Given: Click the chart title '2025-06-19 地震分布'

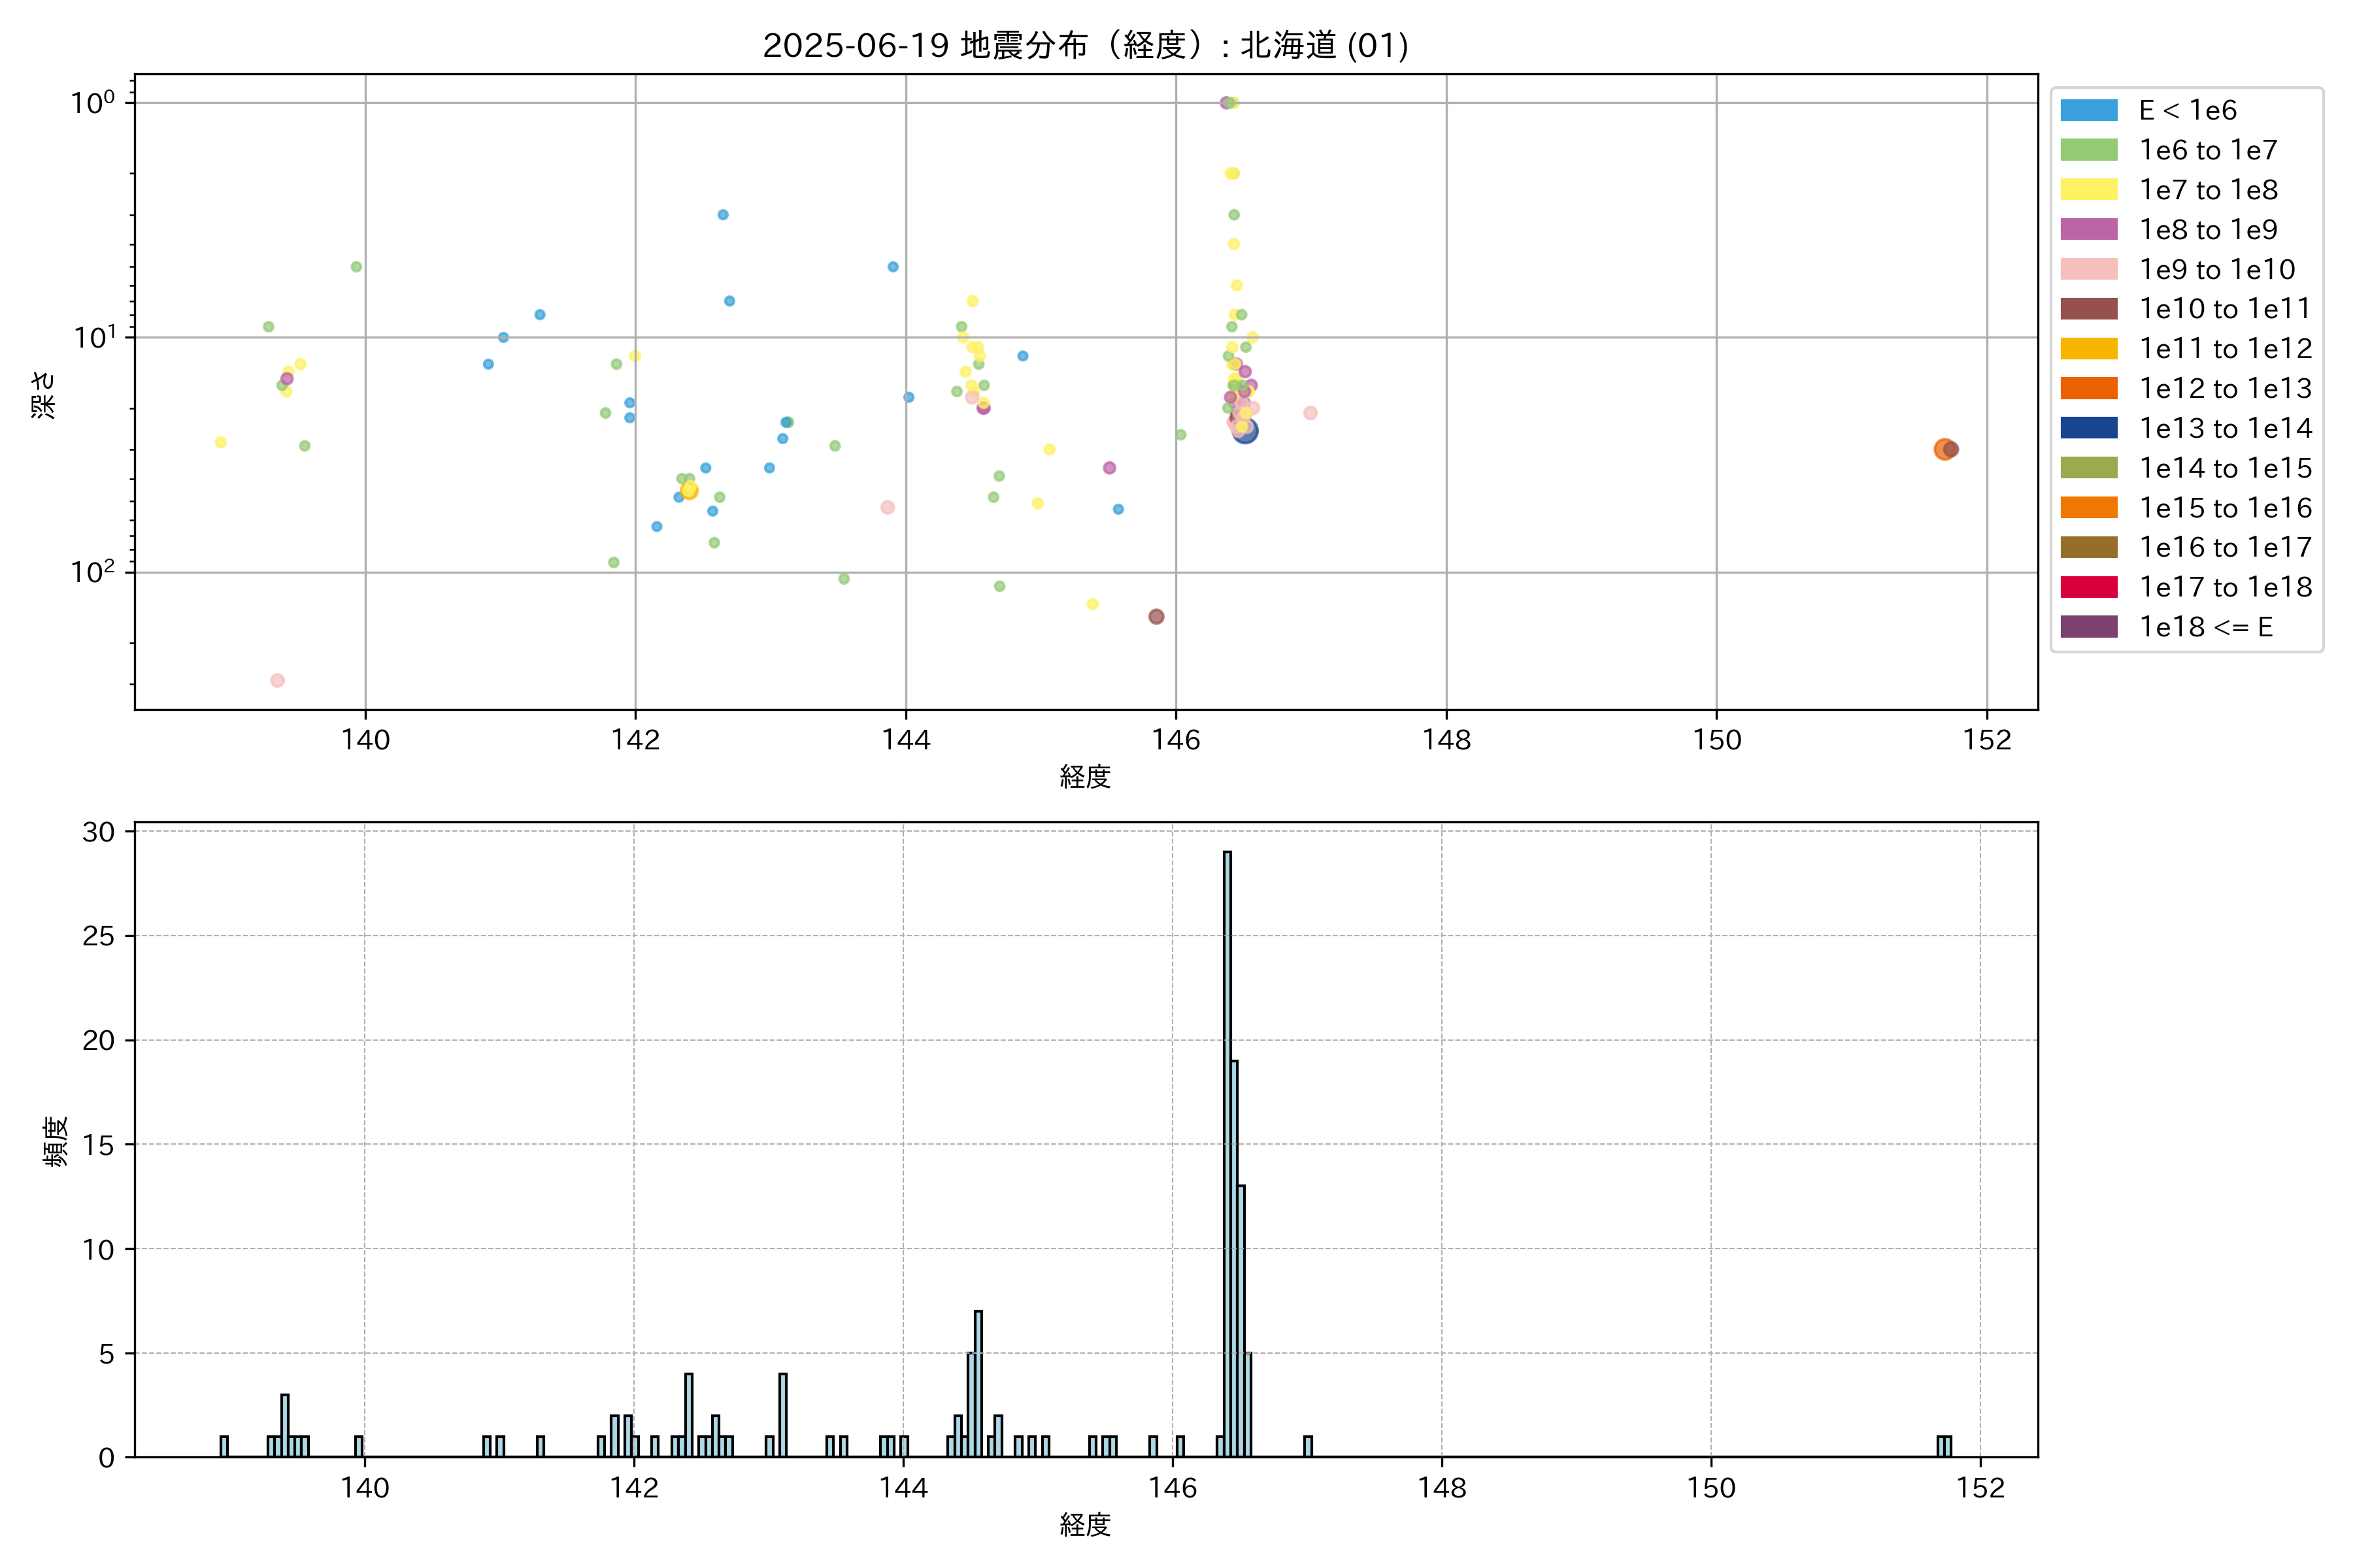Looking at the screenshot, I should pyautogui.click(x=1086, y=45).
